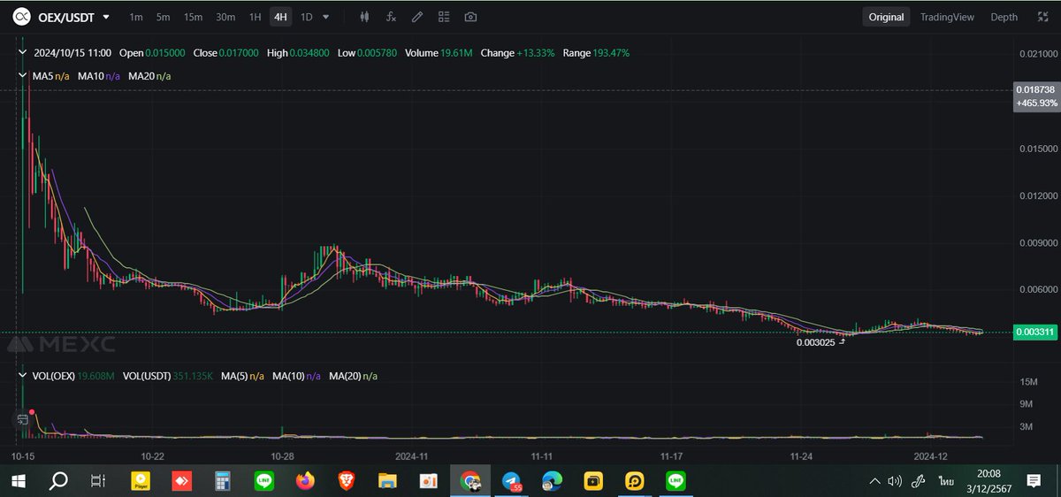Screen dimensions: 1061x497
Task: Click the pen/ink workspace tray icon
Action: tap(919, 481)
